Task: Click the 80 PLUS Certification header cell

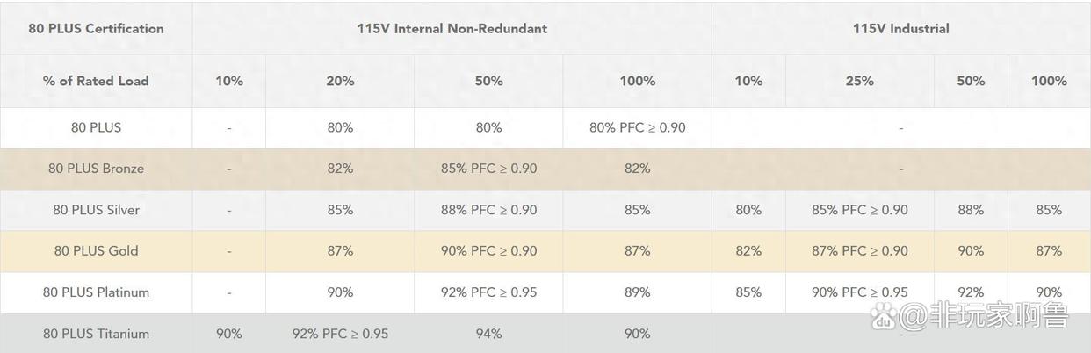Action: click(96, 28)
